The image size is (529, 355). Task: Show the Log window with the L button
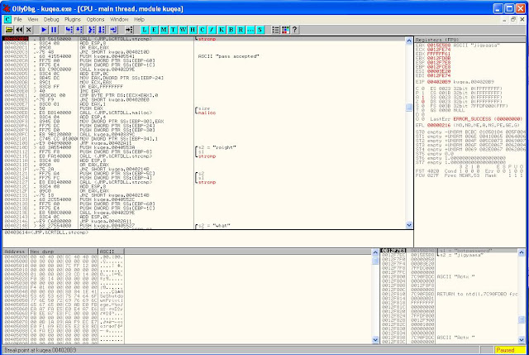pyautogui.click(x=145, y=30)
